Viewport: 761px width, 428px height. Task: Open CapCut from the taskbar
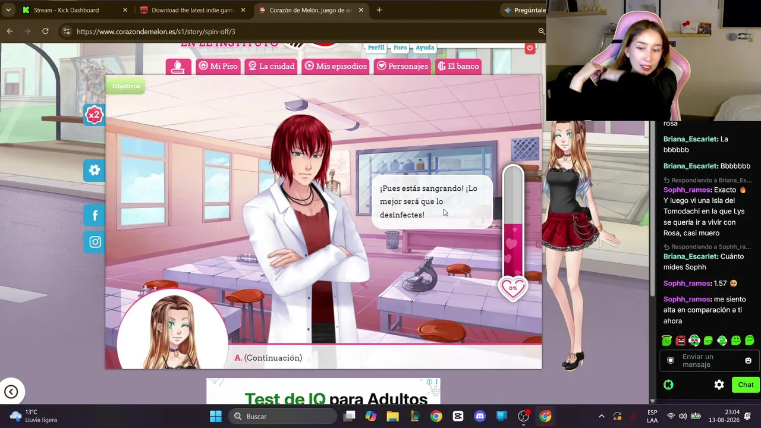tap(458, 416)
